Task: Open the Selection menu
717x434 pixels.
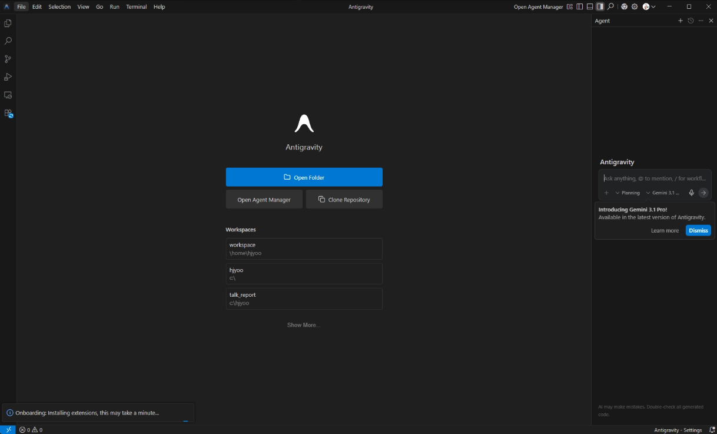Action: pyautogui.click(x=59, y=6)
